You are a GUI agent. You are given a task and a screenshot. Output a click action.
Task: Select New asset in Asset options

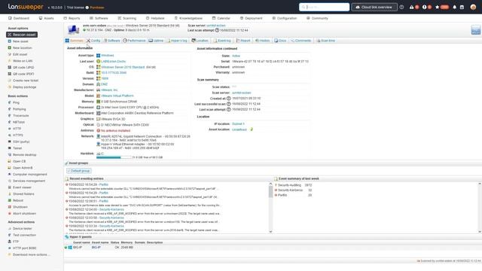click(x=20, y=41)
